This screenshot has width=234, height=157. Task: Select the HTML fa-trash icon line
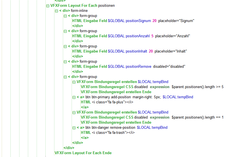click(108, 133)
